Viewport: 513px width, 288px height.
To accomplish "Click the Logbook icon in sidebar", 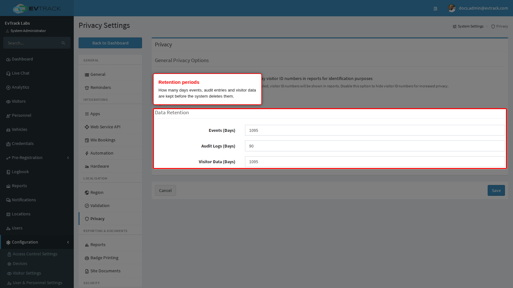I will [x=8, y=172].
